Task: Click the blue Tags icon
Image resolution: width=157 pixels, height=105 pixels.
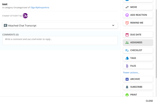Action: pyautogui.click(x=127, y=58)
